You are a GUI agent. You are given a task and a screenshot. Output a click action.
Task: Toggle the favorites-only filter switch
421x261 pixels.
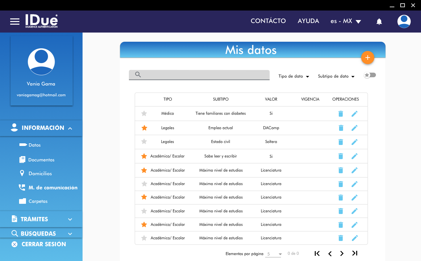coord(370,75)
